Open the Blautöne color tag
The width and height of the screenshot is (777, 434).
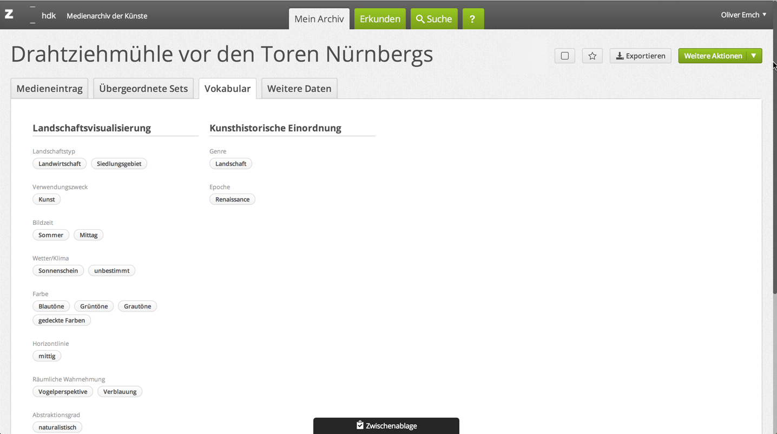[x=51, y=306]
